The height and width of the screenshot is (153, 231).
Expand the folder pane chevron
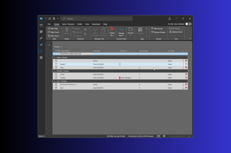[x=49, y=45]
